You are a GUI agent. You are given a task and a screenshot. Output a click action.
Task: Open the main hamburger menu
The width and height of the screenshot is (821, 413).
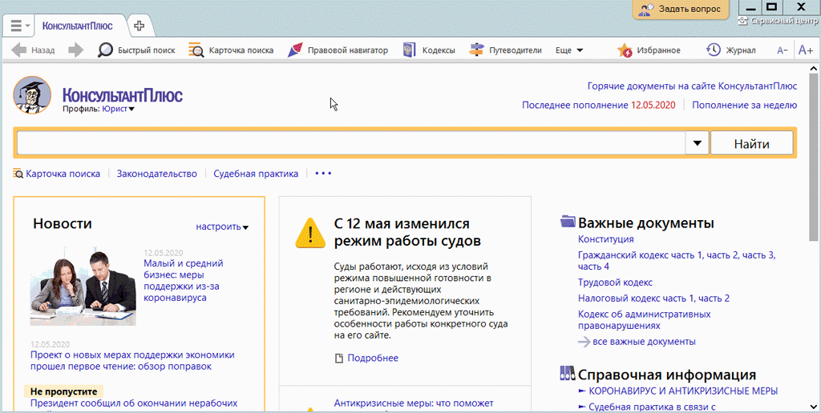tap(20, 25)
